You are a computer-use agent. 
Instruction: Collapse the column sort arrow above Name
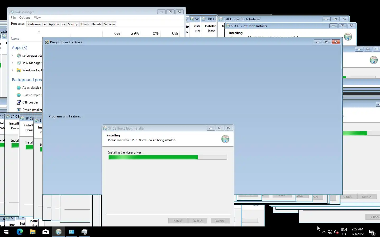click(39, 32)
